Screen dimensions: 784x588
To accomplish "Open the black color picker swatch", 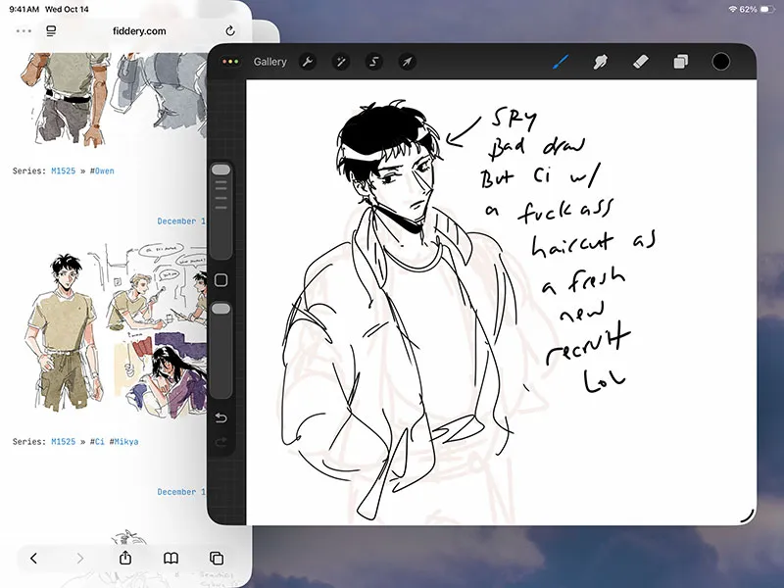I will click(720, 62).
